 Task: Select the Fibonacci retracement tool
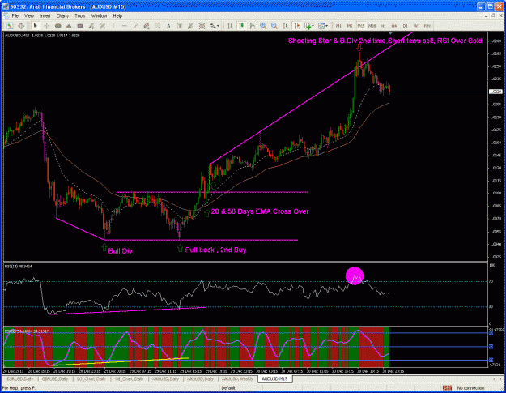pos(158,26)
